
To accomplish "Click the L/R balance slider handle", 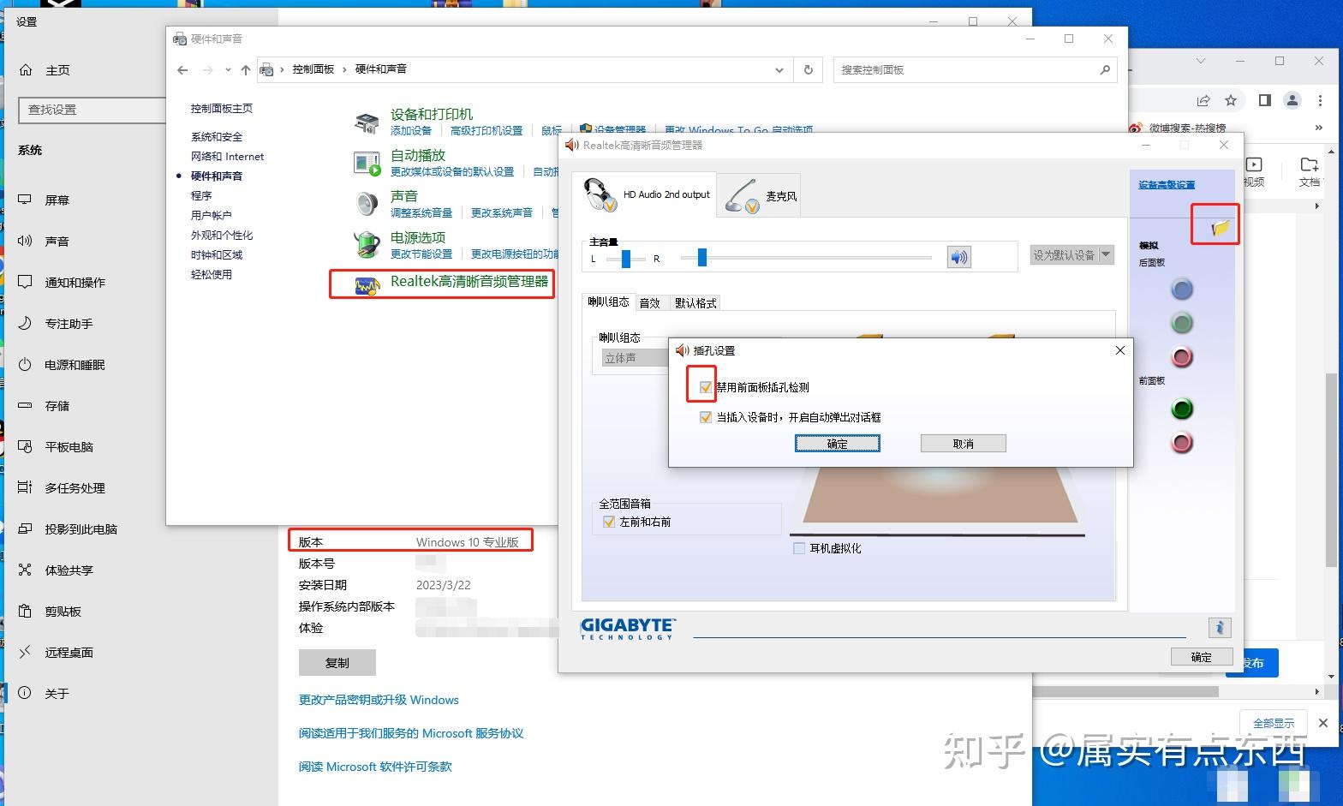I will tap(626, 259).
